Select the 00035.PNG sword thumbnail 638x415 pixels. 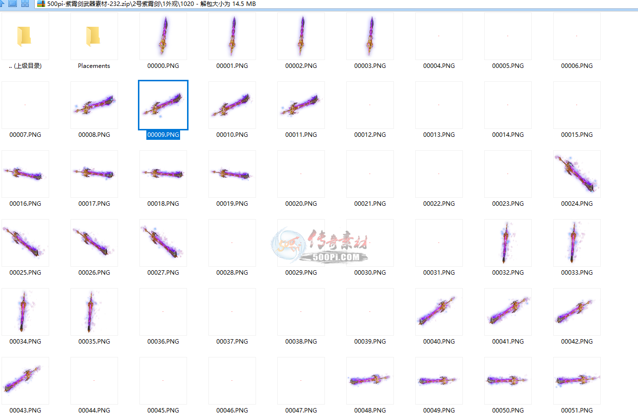(x=94, y=312)
